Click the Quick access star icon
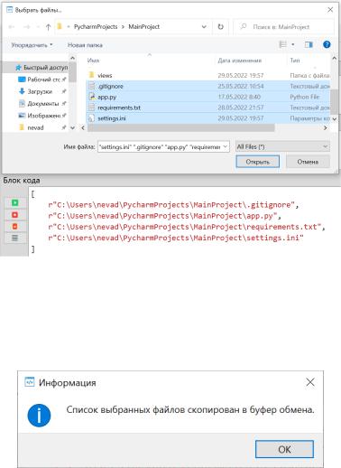The height and width of the screenshot is (468, 341). point(18,68)
